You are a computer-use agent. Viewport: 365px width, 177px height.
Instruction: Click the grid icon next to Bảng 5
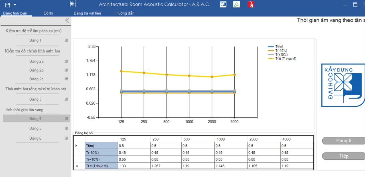(x=66, y=128)
